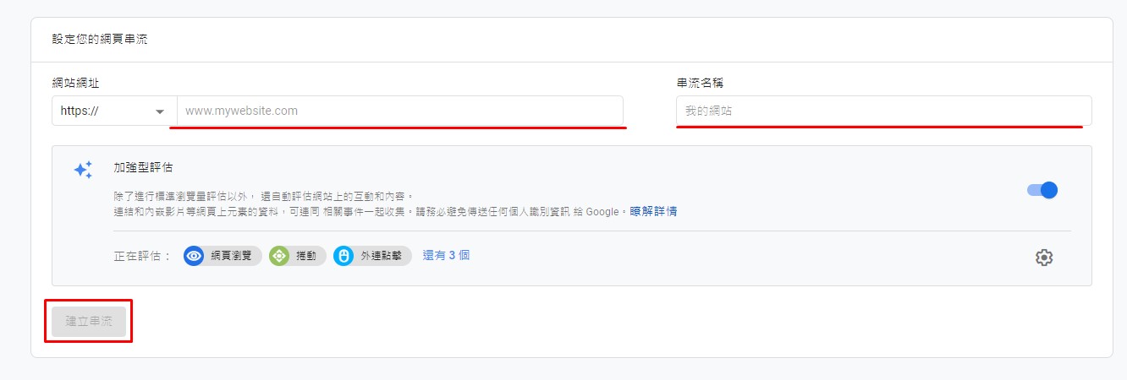1127x380 pixels.
Task: Disable the 加強型評估 toggle switch
Action: click(x=1042, y=190)
